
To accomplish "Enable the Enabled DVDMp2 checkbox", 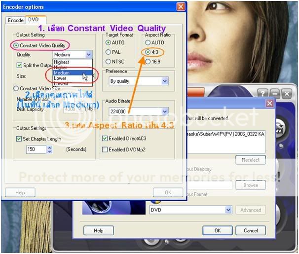I will (x=105, y=149).
